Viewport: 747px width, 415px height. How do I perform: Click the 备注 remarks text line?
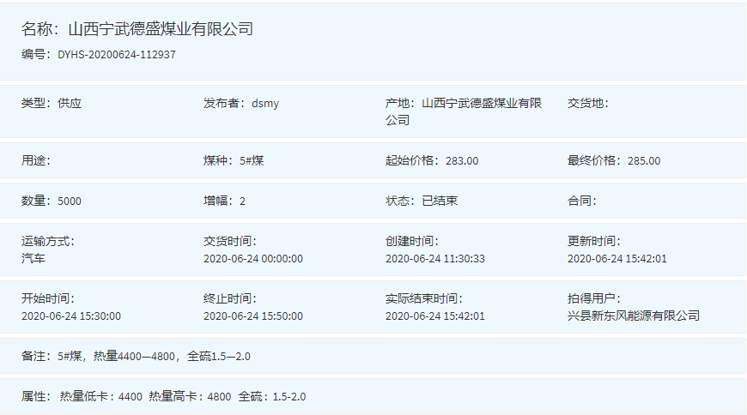click(x=136, y=356)
